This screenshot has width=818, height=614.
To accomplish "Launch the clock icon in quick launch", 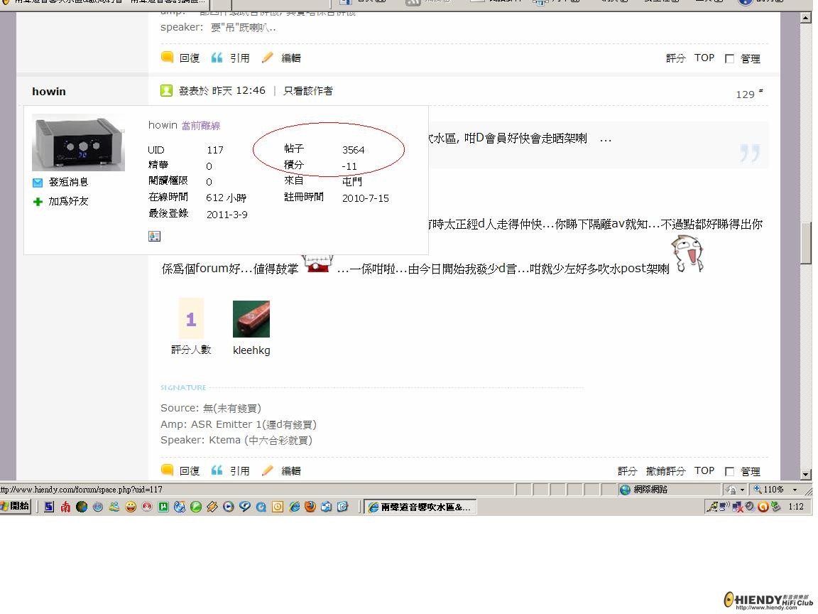I will tap(278, 507).
